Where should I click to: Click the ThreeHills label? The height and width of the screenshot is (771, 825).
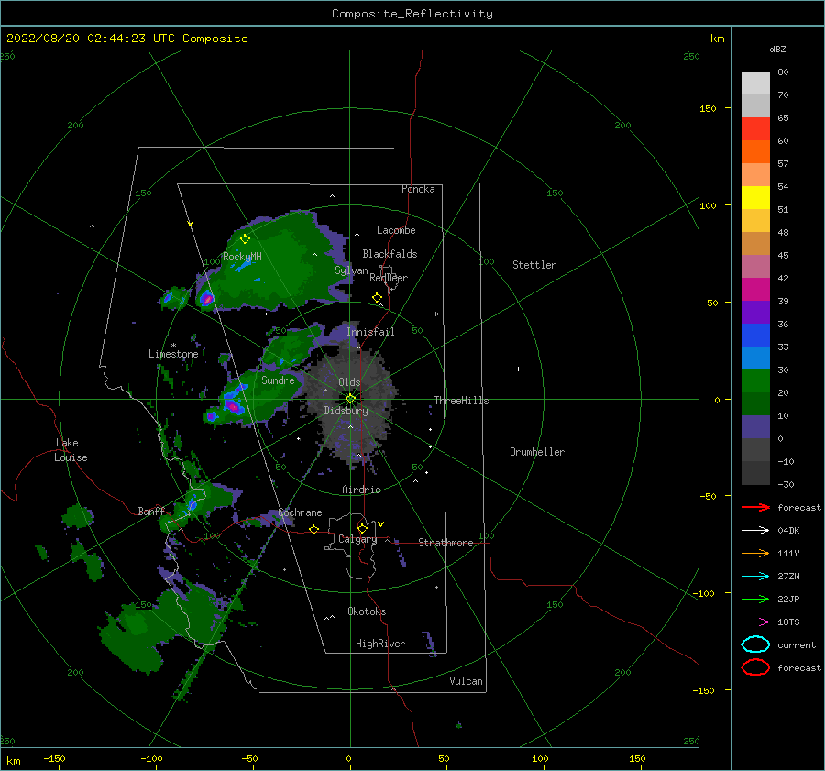point(461,401)
